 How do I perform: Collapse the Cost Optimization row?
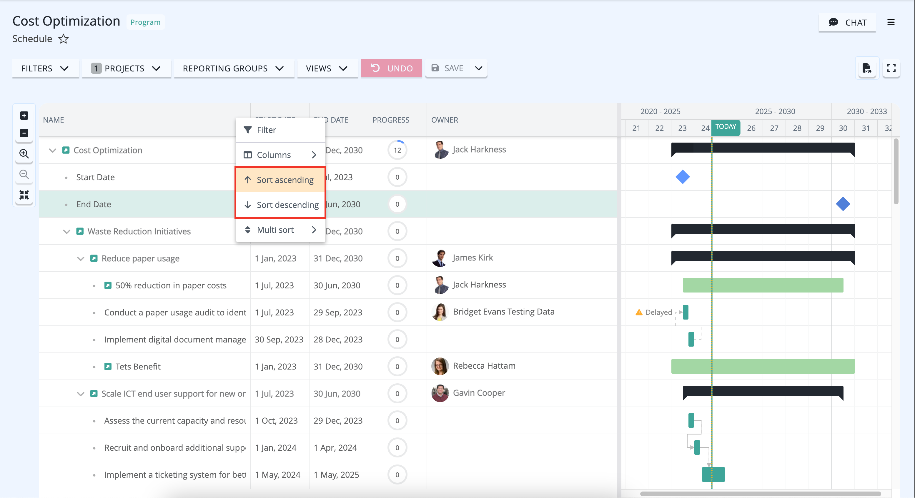point(53,151)
